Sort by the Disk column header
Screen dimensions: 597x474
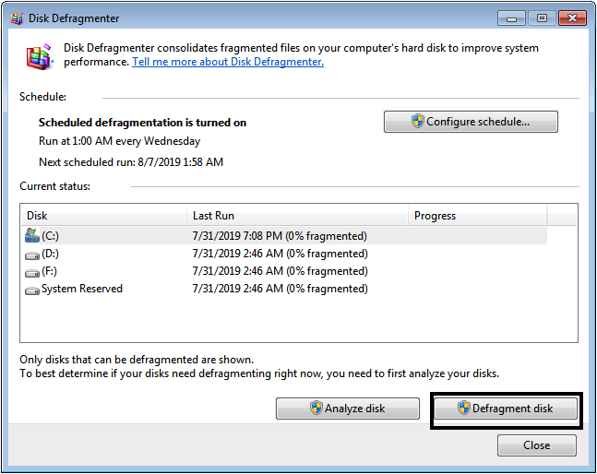pos(103,216)
